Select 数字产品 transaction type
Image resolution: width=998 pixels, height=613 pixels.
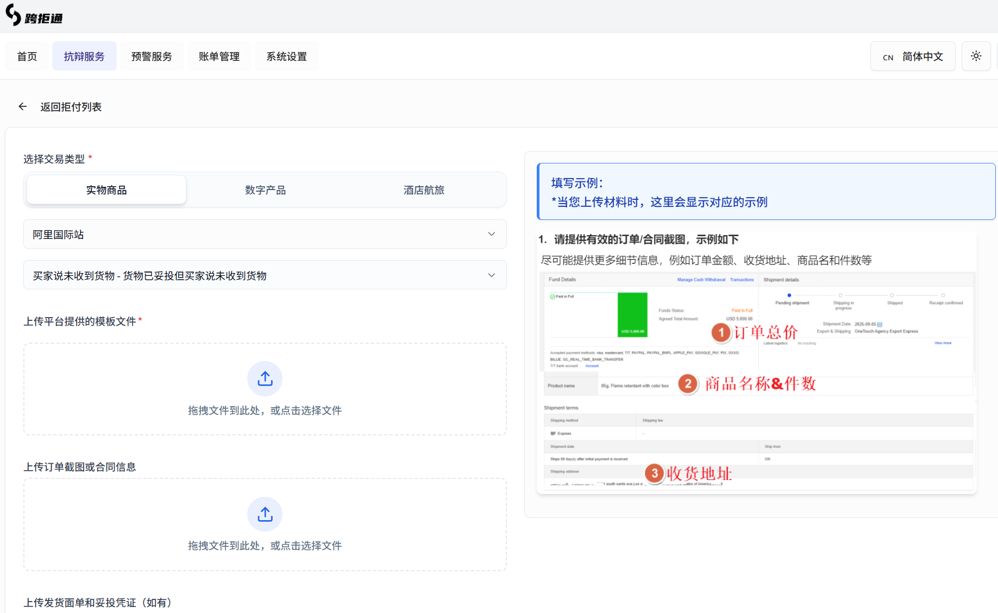[265, 190]
